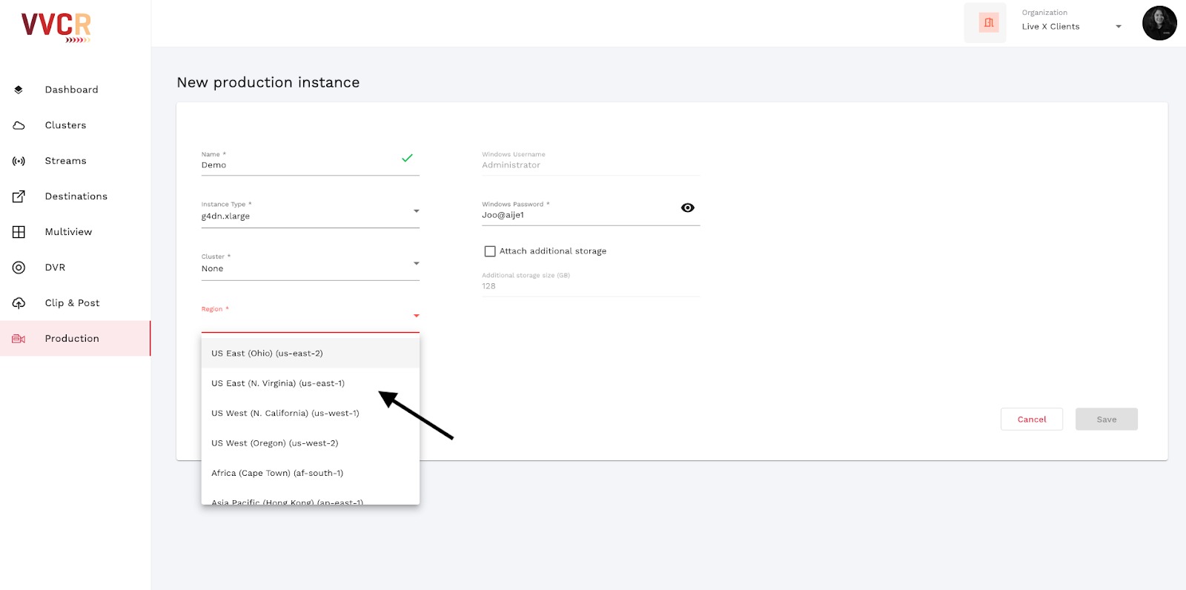Open the Cluster dropdown

tap(311, 264)
